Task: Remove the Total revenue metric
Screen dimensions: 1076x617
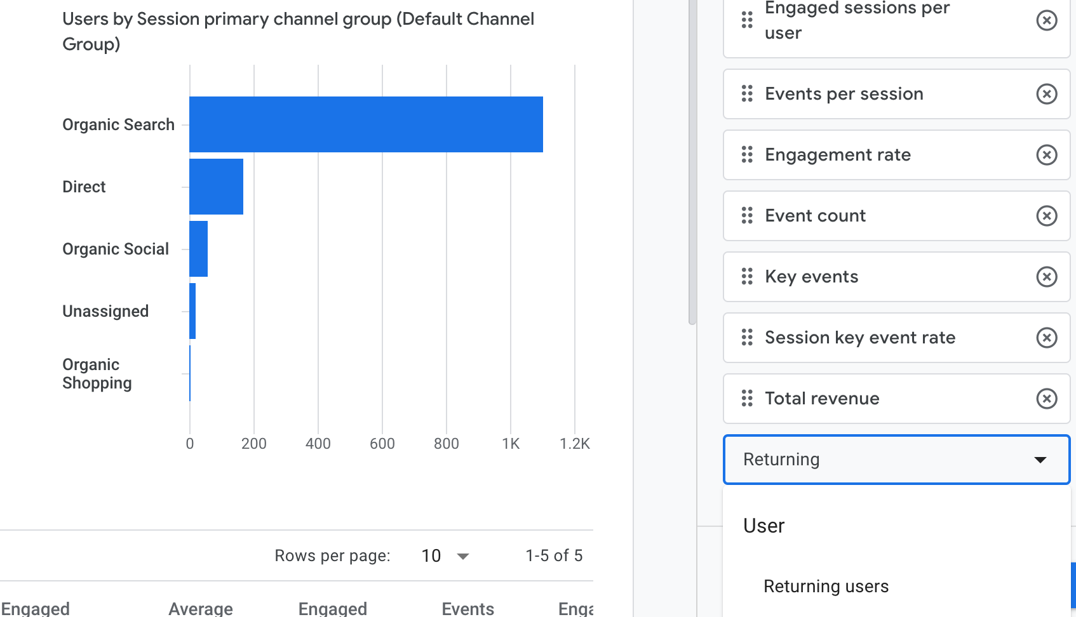Action: (x=1046, y=398)
